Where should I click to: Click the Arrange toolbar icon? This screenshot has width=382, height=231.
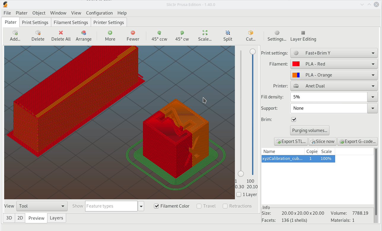coord(83,36)
